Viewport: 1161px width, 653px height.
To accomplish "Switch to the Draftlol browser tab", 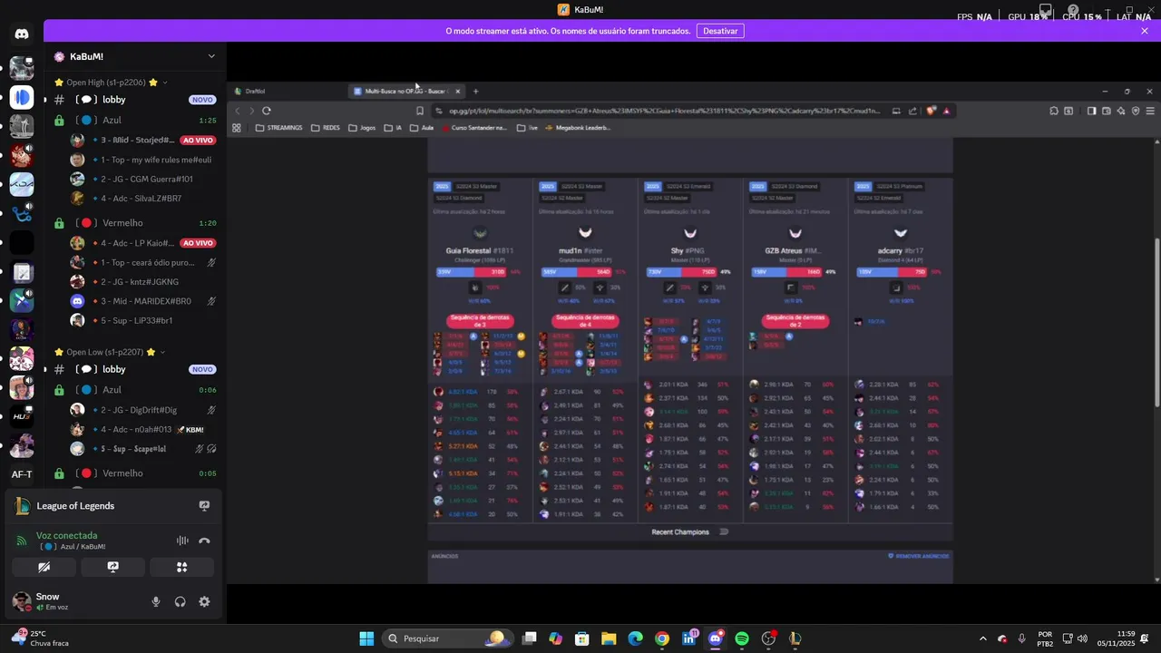I will pyautogui.click(x=256, y=92).
